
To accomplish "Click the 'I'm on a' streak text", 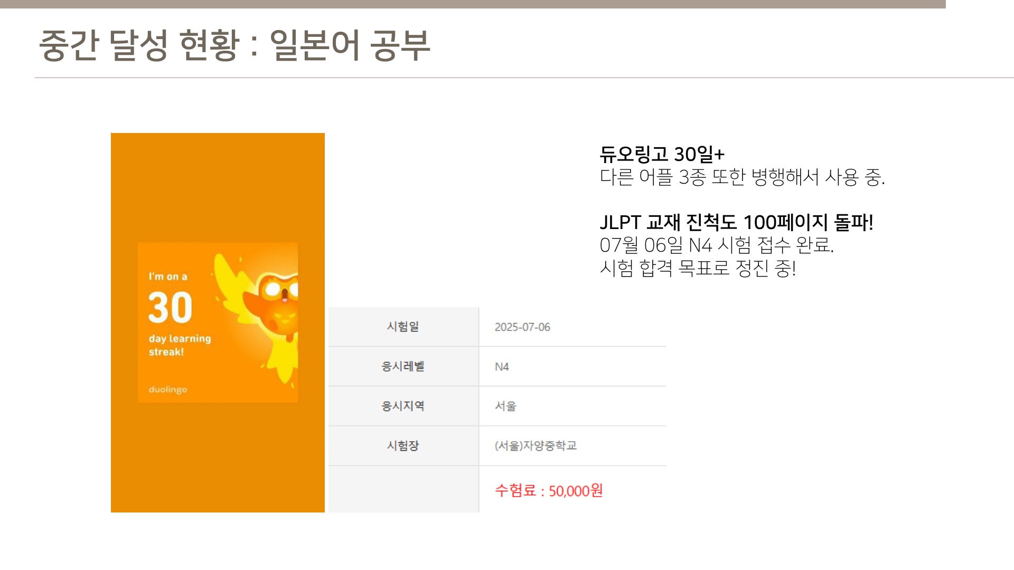I will coord(168,277).
